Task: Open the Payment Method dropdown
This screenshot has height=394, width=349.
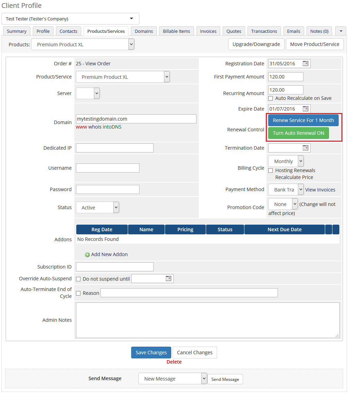Action: (x=286, y=189)
